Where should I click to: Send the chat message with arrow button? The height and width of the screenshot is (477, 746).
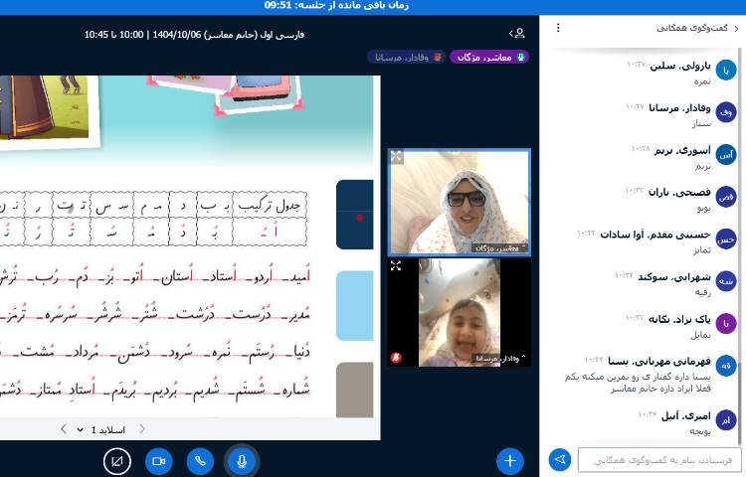point(560,459)
